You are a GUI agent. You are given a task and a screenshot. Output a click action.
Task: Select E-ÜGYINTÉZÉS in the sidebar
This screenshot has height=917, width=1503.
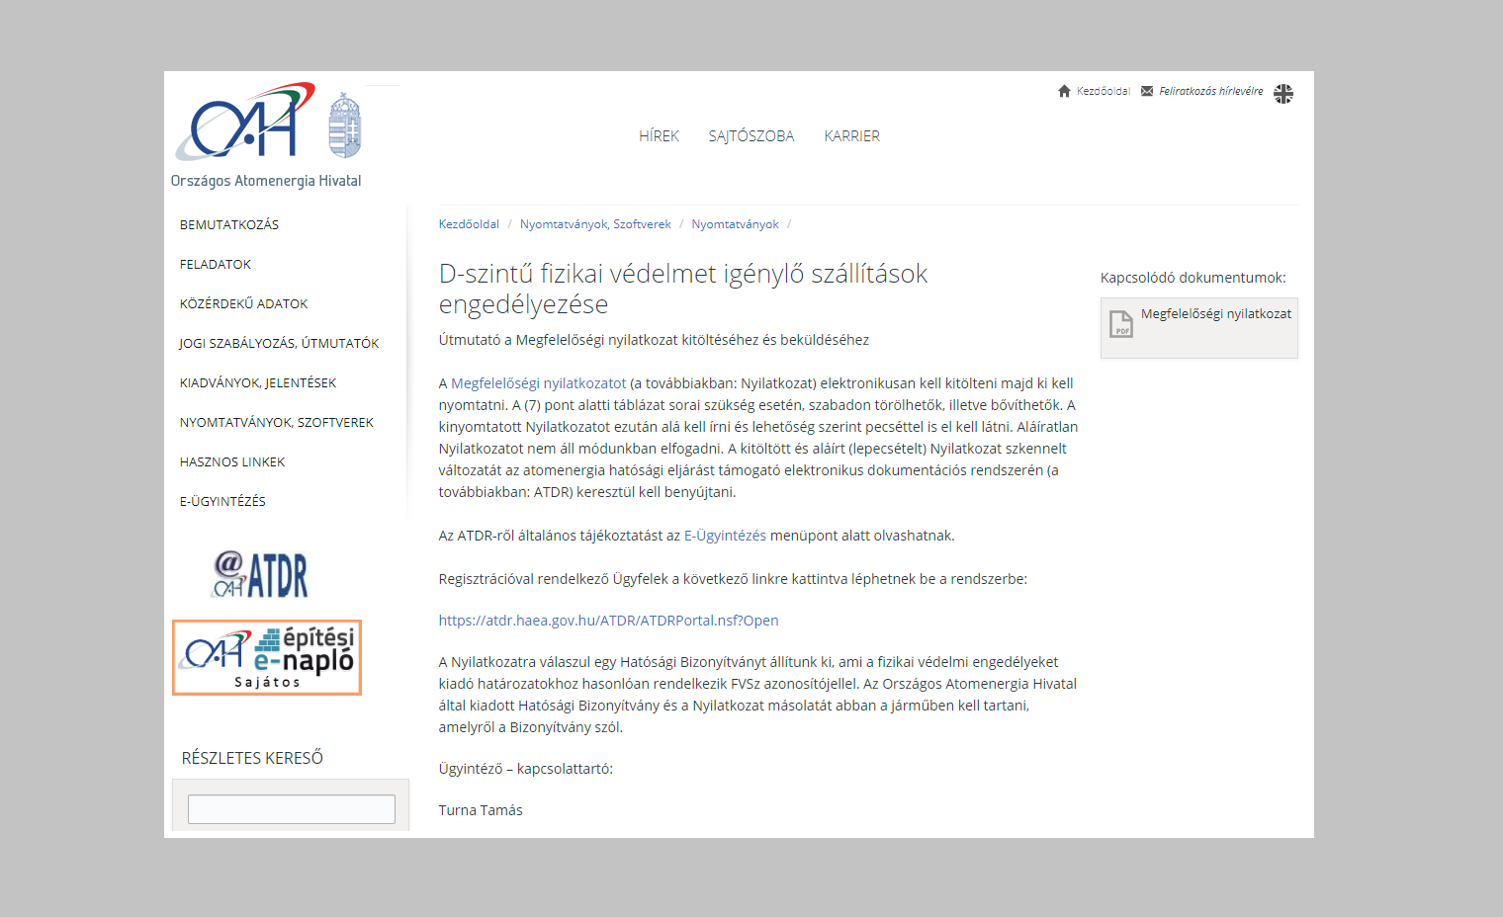(x=222, y=502)
